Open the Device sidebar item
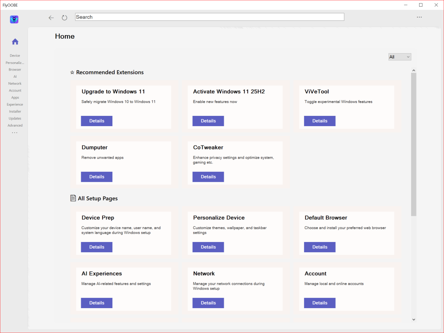 [15, 55]
